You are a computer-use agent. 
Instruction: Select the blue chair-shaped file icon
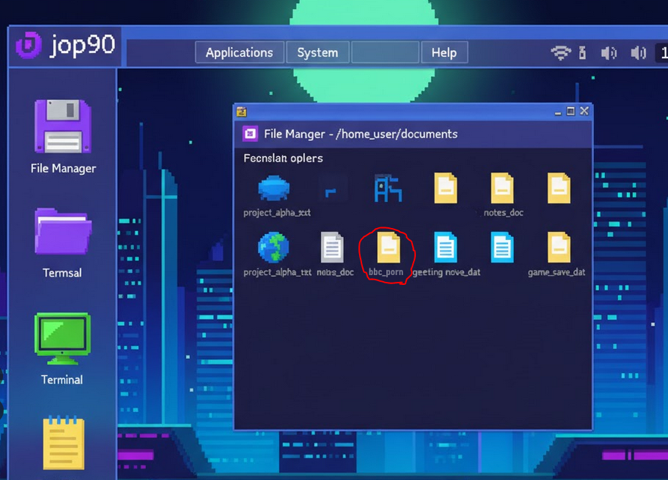[x=387, y=188]
